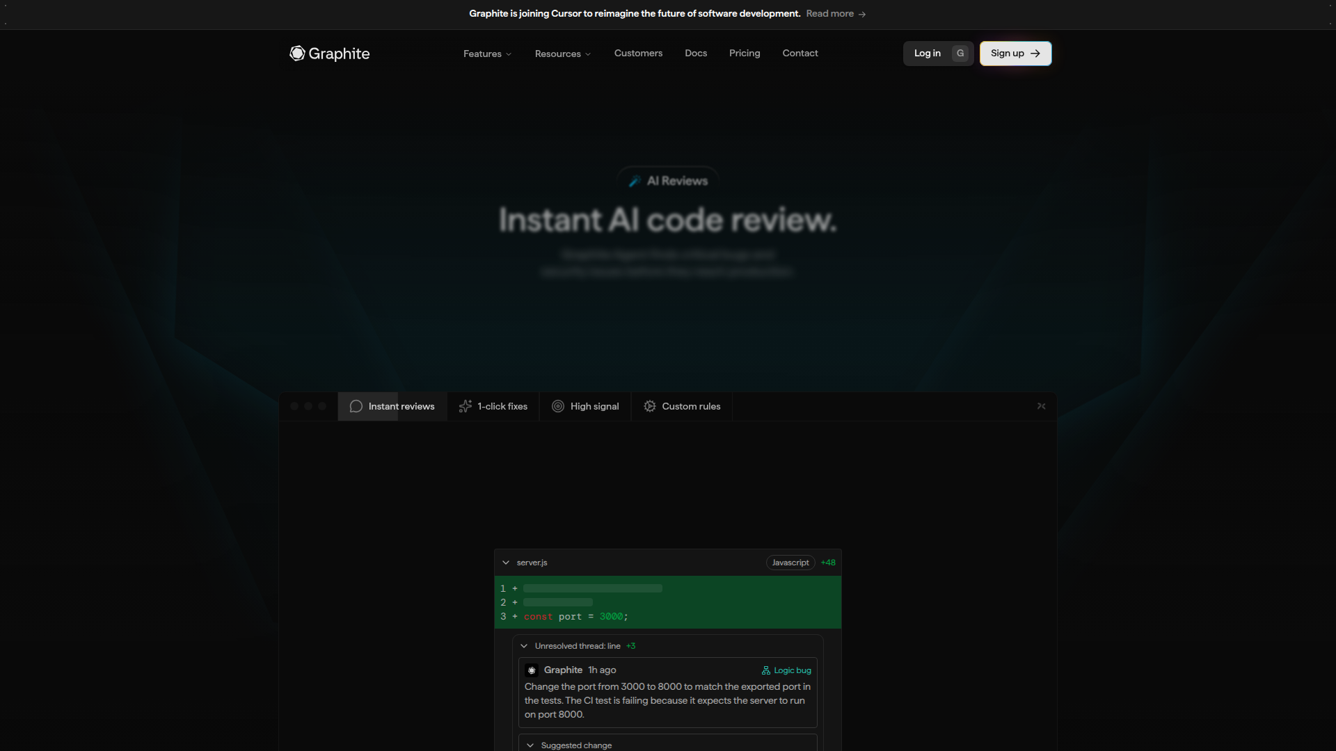Collapse the server.js file diff
Screen dimensions: 1336x751
pyautogui.click(x=506, y=563)
